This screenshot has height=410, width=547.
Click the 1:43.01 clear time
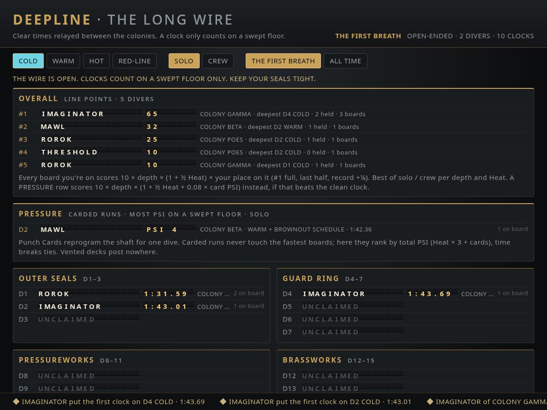point(166,307)
